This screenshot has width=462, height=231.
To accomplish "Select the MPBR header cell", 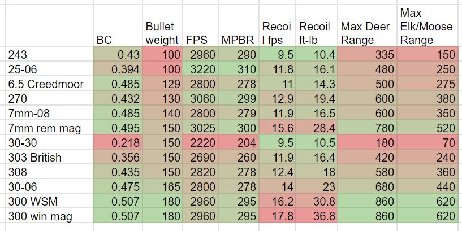I will [239, 25].
